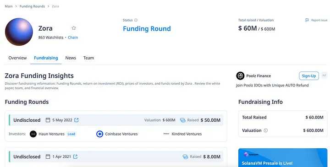330x167 pixels.
Task: Click the Kindred Ventures logo icon
Action: [x=166, y=134]
